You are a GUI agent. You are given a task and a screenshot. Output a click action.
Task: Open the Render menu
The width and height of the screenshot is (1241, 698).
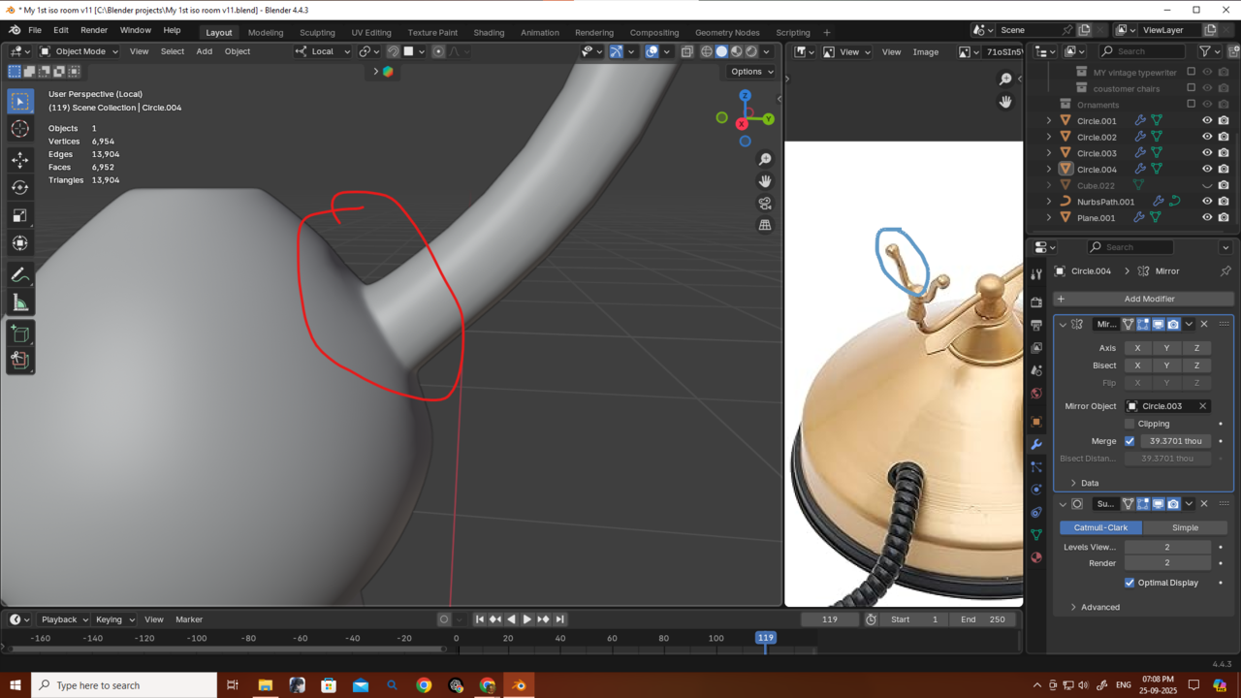pyautogui.click(x=94, y=30)
